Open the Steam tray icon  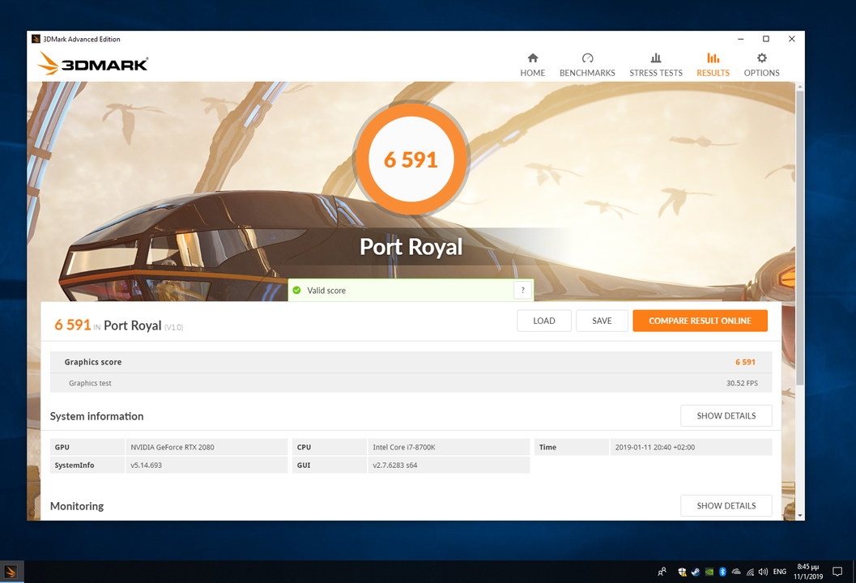click(696, 572)
